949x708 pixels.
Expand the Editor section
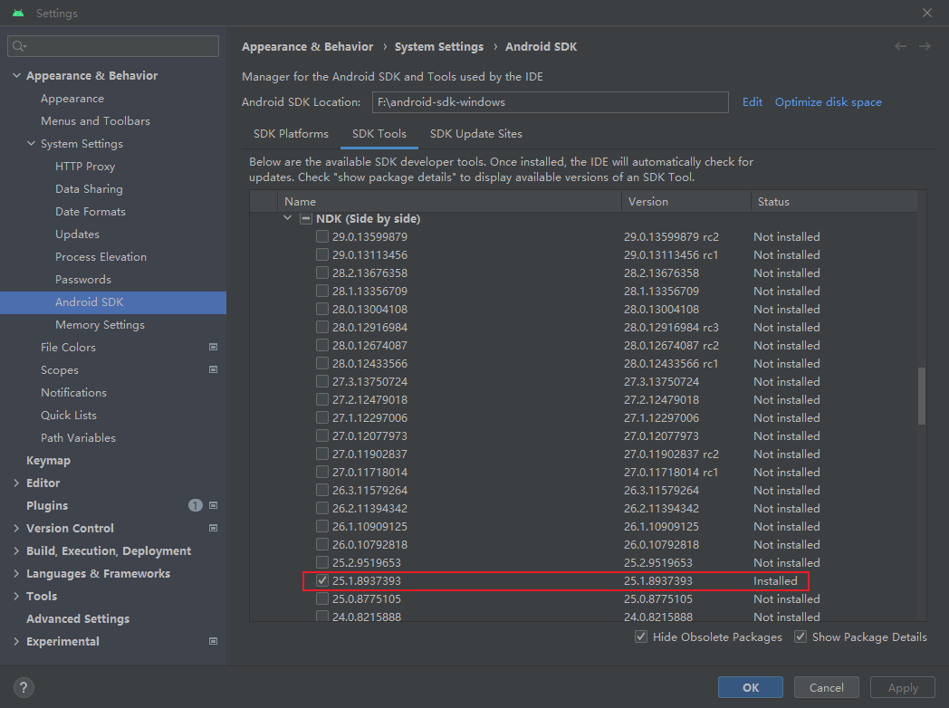16,483
